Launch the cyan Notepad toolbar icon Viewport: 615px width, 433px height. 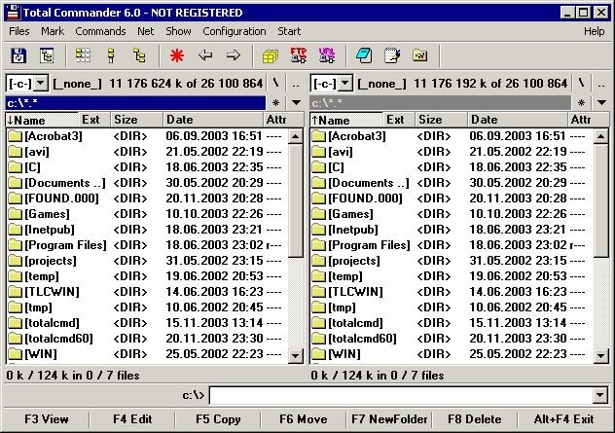pos(363,55)
